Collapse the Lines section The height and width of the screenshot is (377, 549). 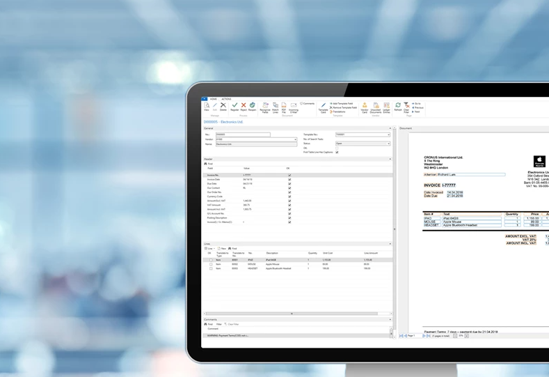click(390, 244)
